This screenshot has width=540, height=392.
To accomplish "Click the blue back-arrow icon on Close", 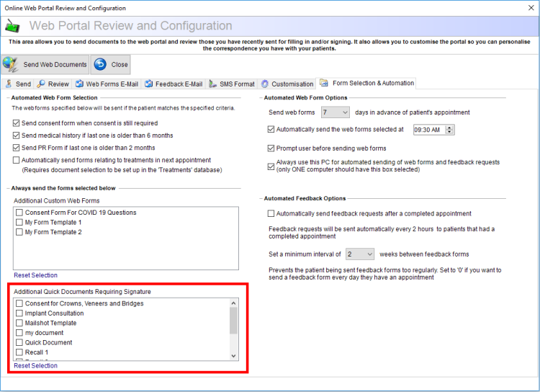I will click(100, 64).
